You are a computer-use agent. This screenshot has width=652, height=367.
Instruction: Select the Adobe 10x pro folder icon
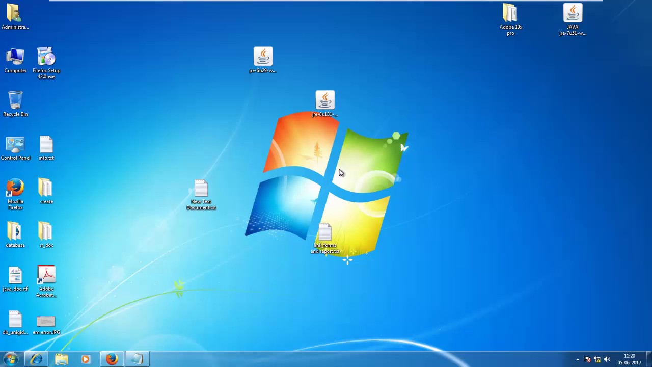pos(510,20)
